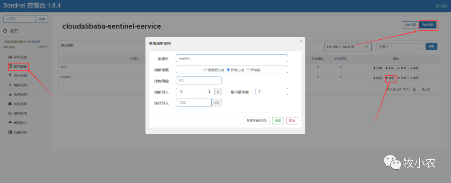
Task: Add 热点 rule for /fuse row
Action: (x=402, y=68)
